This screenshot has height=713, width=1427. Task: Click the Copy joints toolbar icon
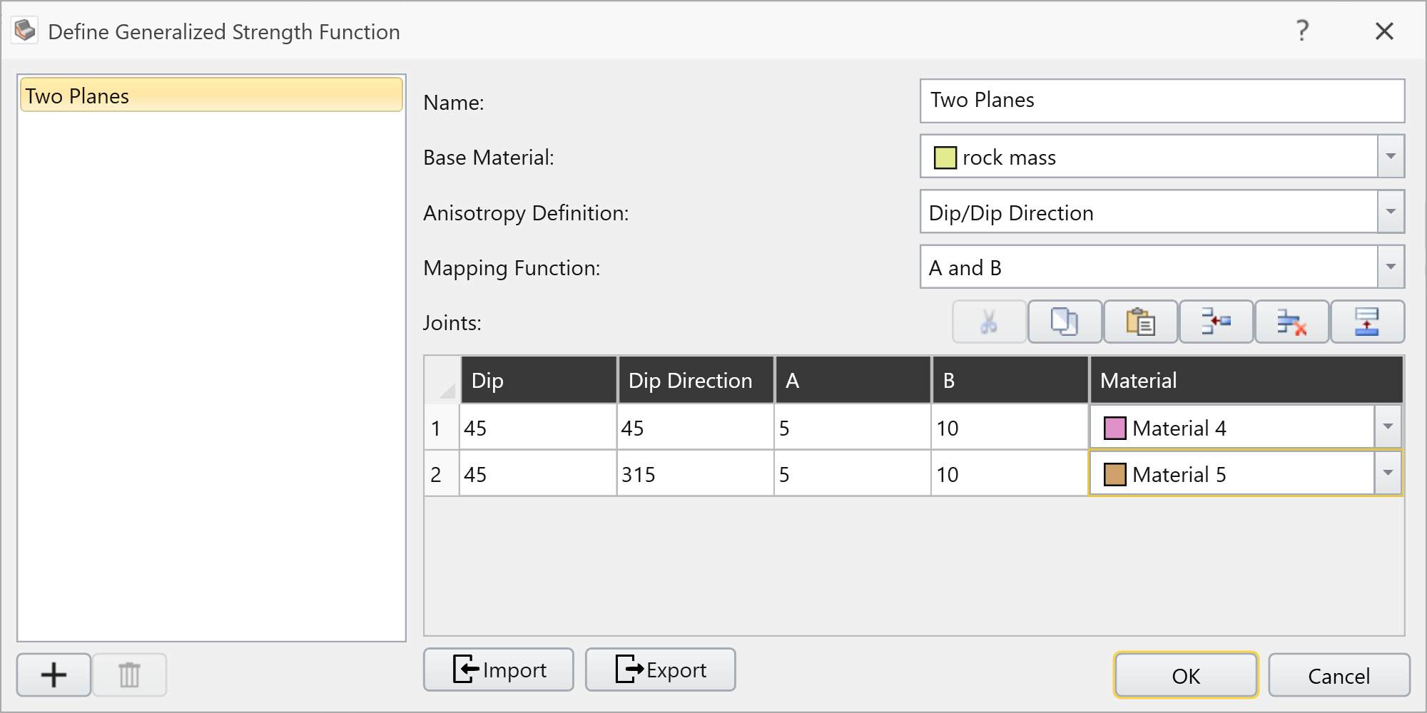pos(1065,322)
